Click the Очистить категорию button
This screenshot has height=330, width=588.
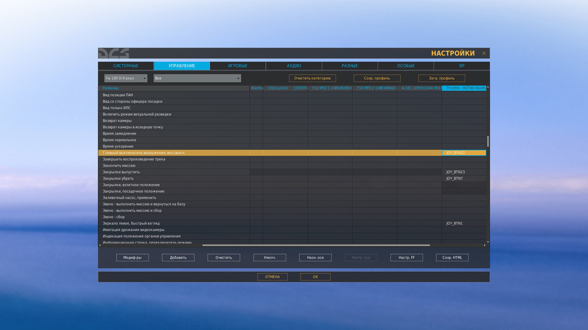point(312,78)
